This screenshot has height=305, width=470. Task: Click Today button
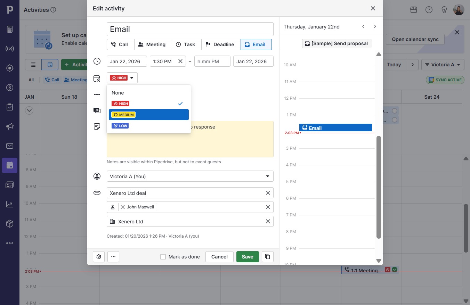394,65
